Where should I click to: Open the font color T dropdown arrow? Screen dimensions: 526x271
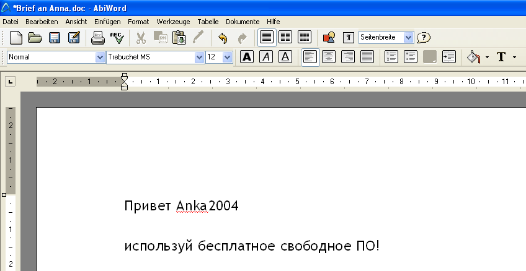point(515,57)
